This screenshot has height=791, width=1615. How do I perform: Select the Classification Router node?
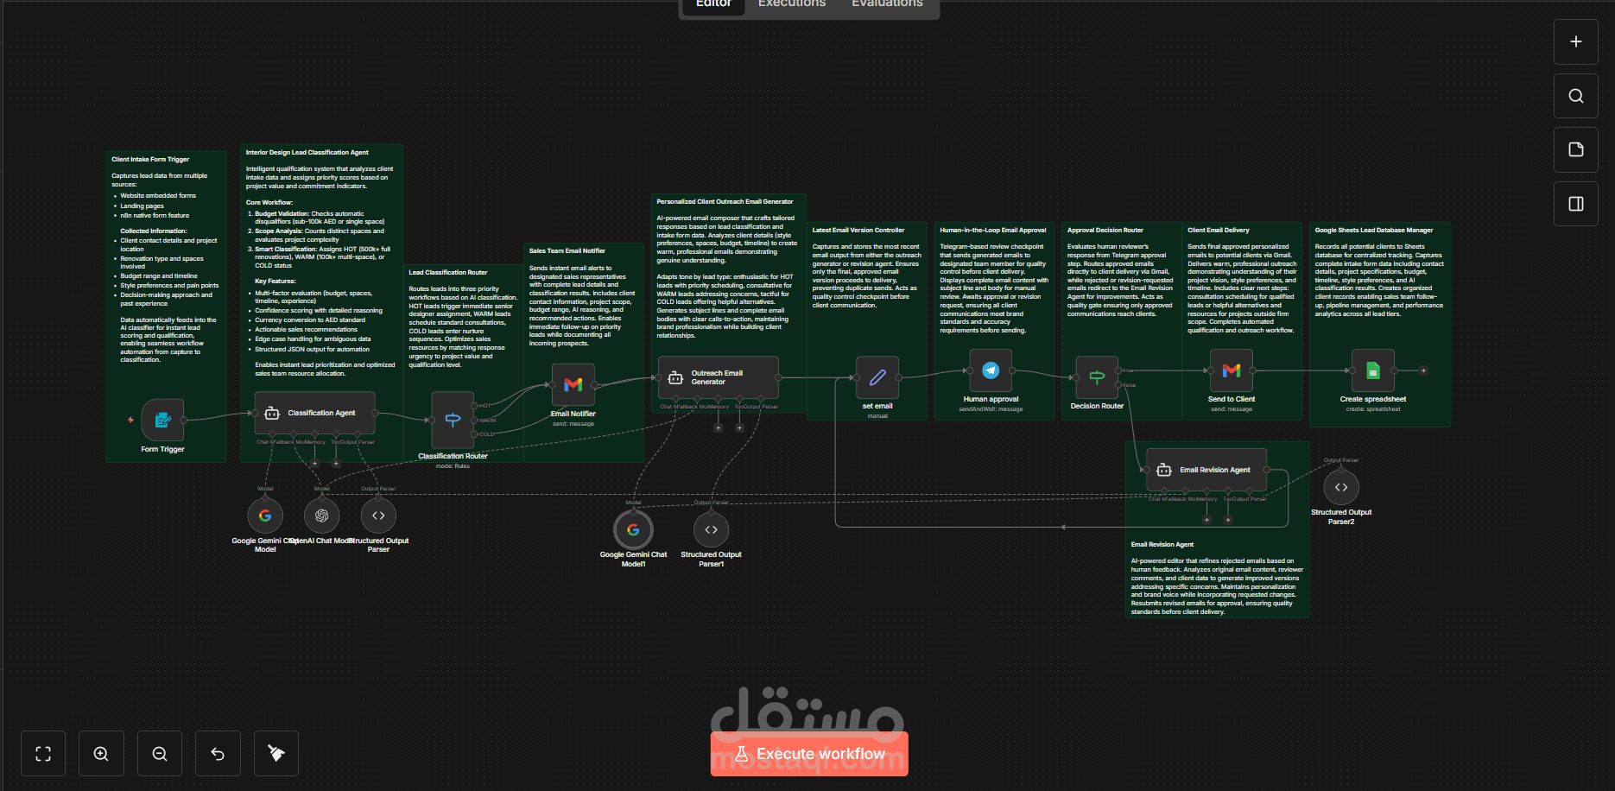tap(453, 420)
